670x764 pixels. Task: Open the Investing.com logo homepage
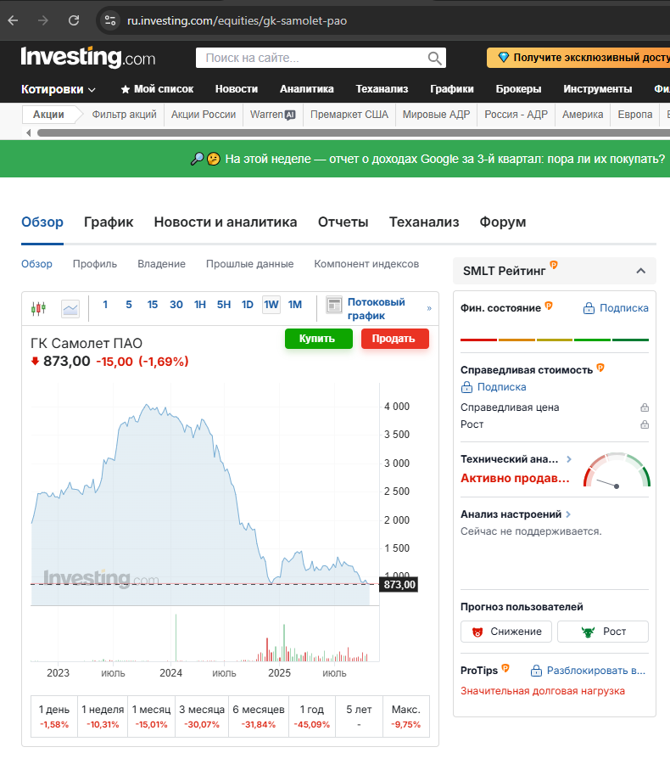coord(88,57)
